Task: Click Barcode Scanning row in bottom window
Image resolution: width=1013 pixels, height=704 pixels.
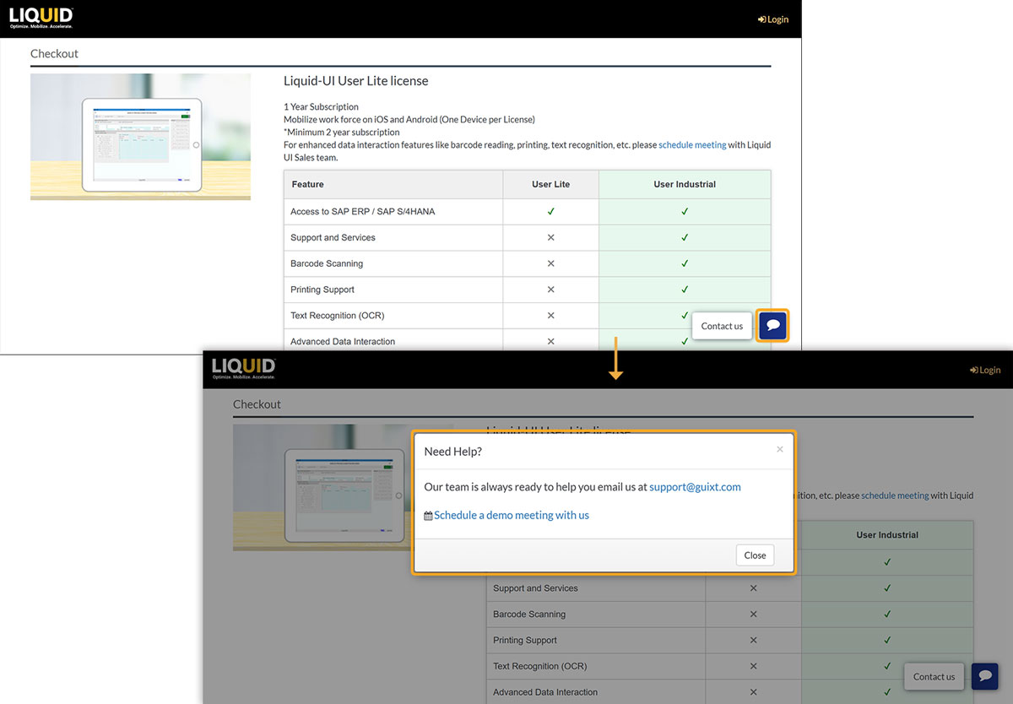Action: point(730,615)
